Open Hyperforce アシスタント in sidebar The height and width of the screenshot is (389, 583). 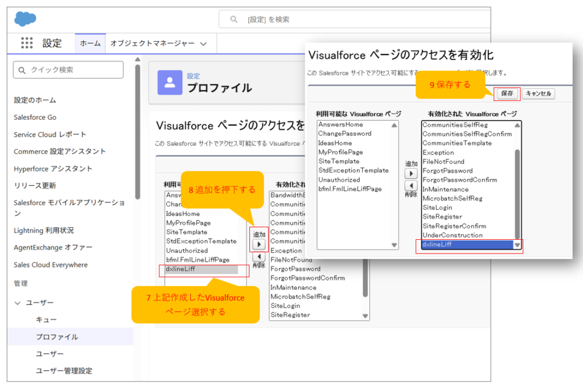tap(53, 169)
